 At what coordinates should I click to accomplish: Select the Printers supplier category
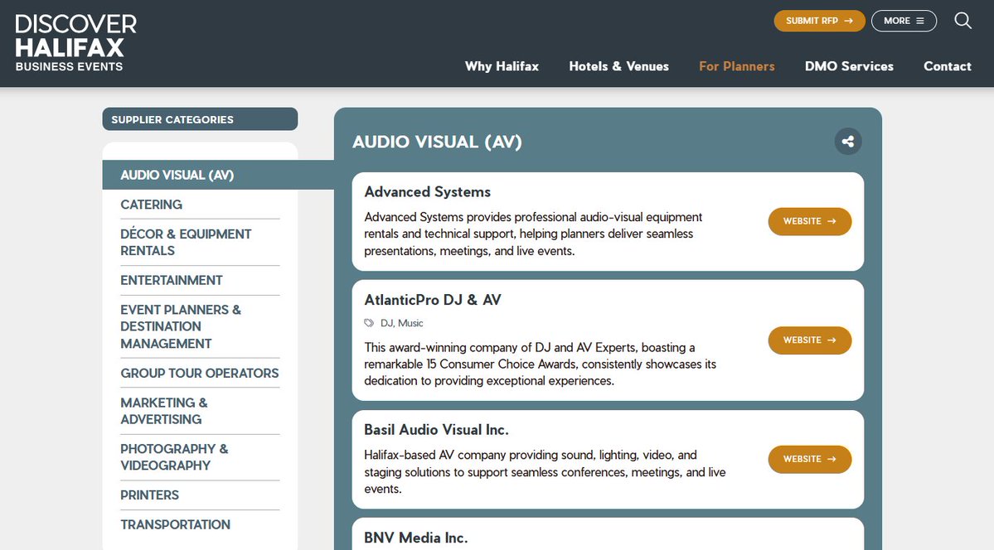click(149, 495)
